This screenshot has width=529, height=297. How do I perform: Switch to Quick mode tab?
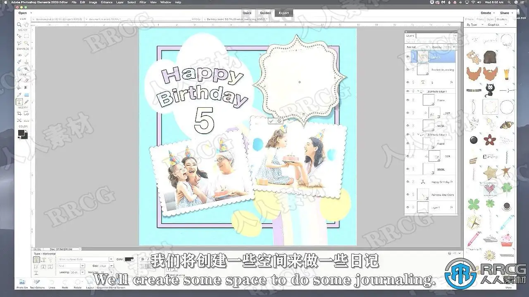click(x=248, y=13)
